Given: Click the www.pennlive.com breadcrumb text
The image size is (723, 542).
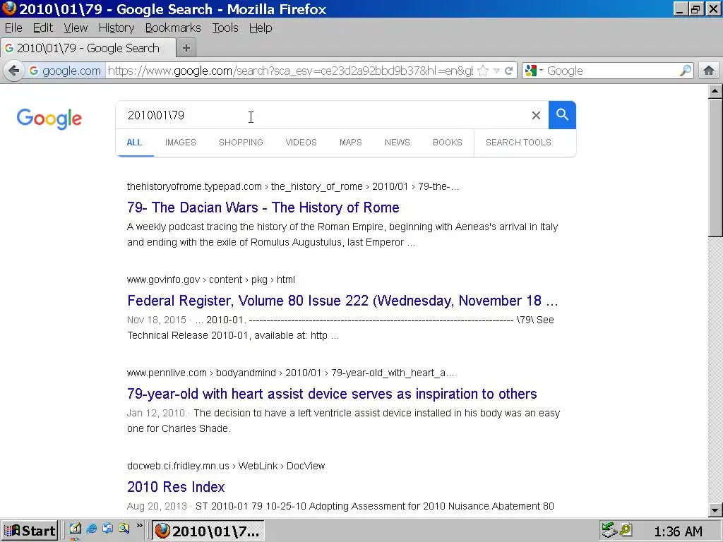Looking at the screenshot, I should (167, 373).
